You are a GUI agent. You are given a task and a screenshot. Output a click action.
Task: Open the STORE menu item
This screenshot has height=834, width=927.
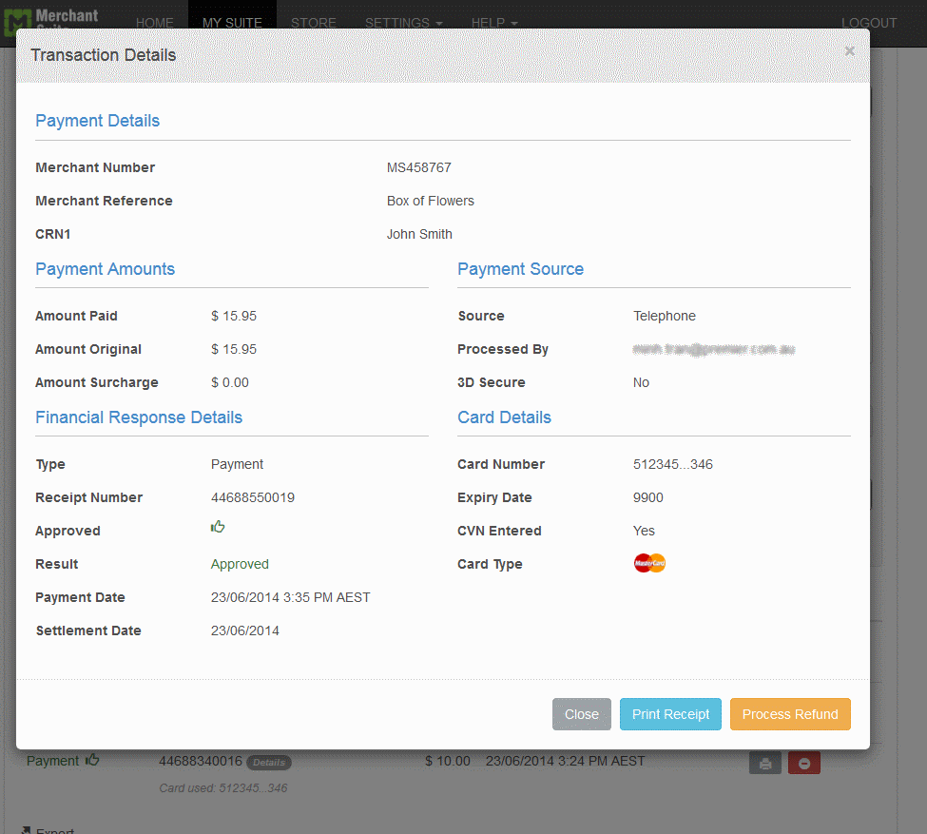pos(314,23)
